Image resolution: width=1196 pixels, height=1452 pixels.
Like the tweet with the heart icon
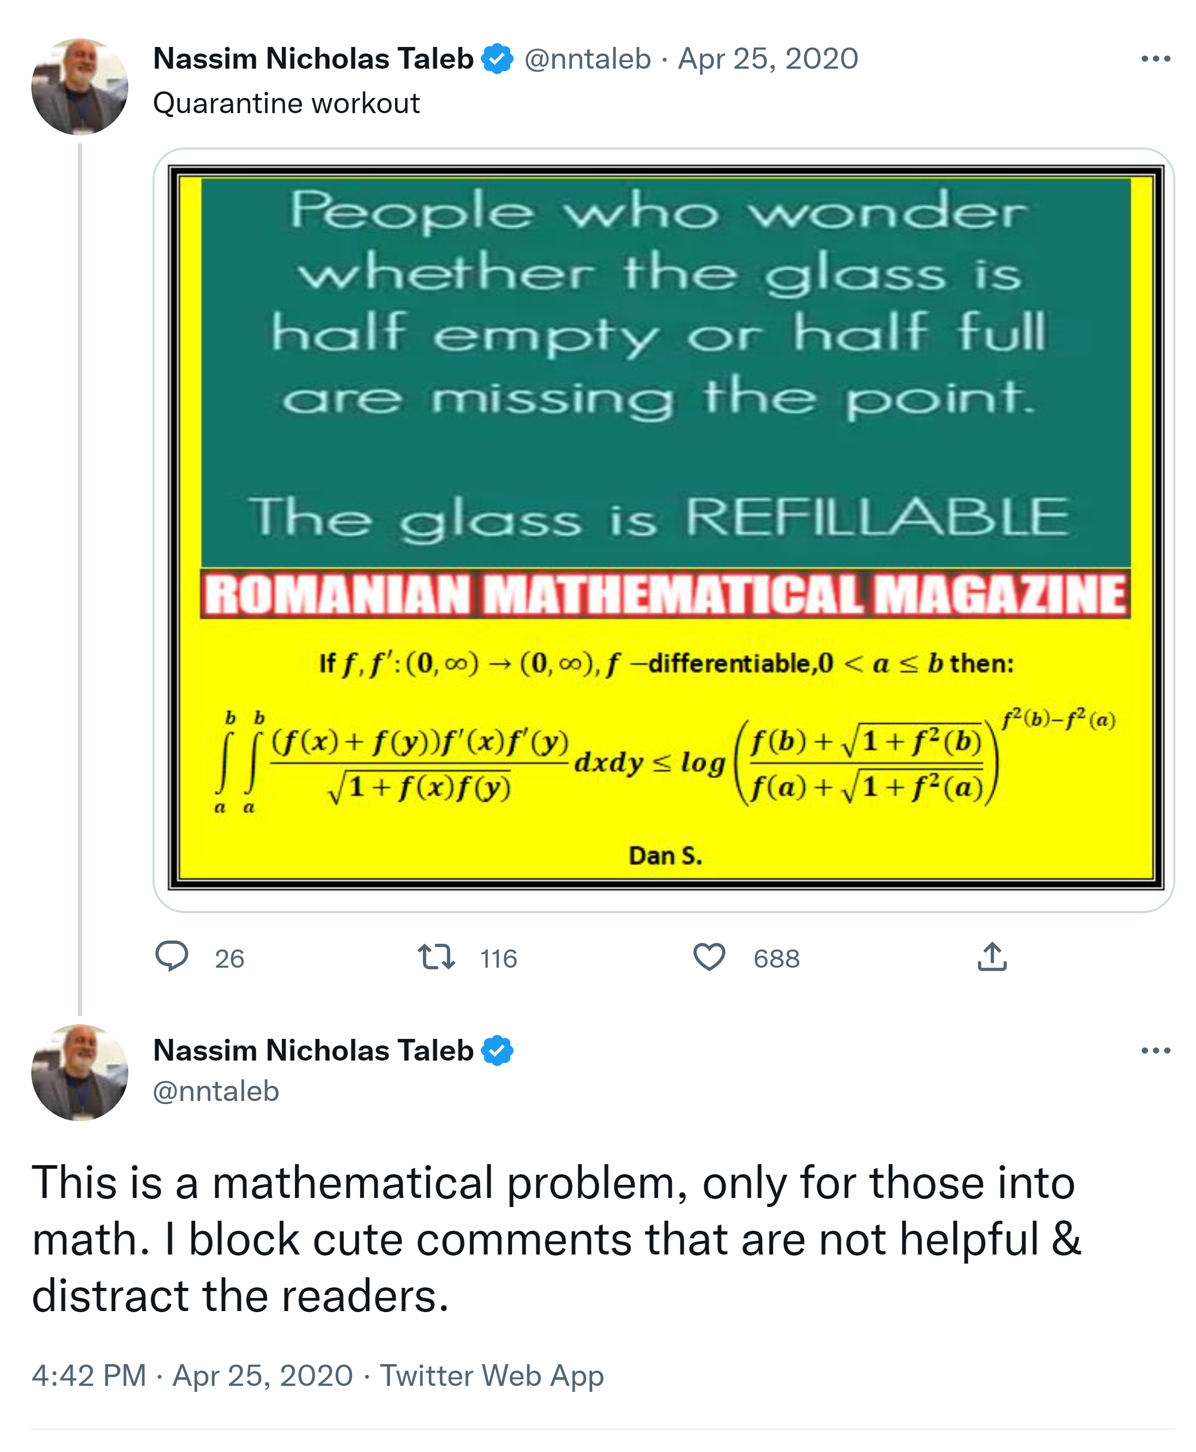pyautogui.click(x=709, y=957)
